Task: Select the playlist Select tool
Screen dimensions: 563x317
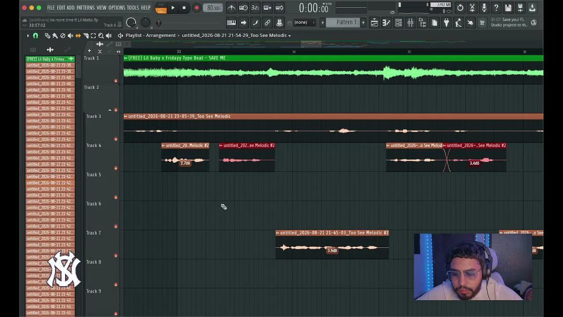Action: (x=93, y=36)
